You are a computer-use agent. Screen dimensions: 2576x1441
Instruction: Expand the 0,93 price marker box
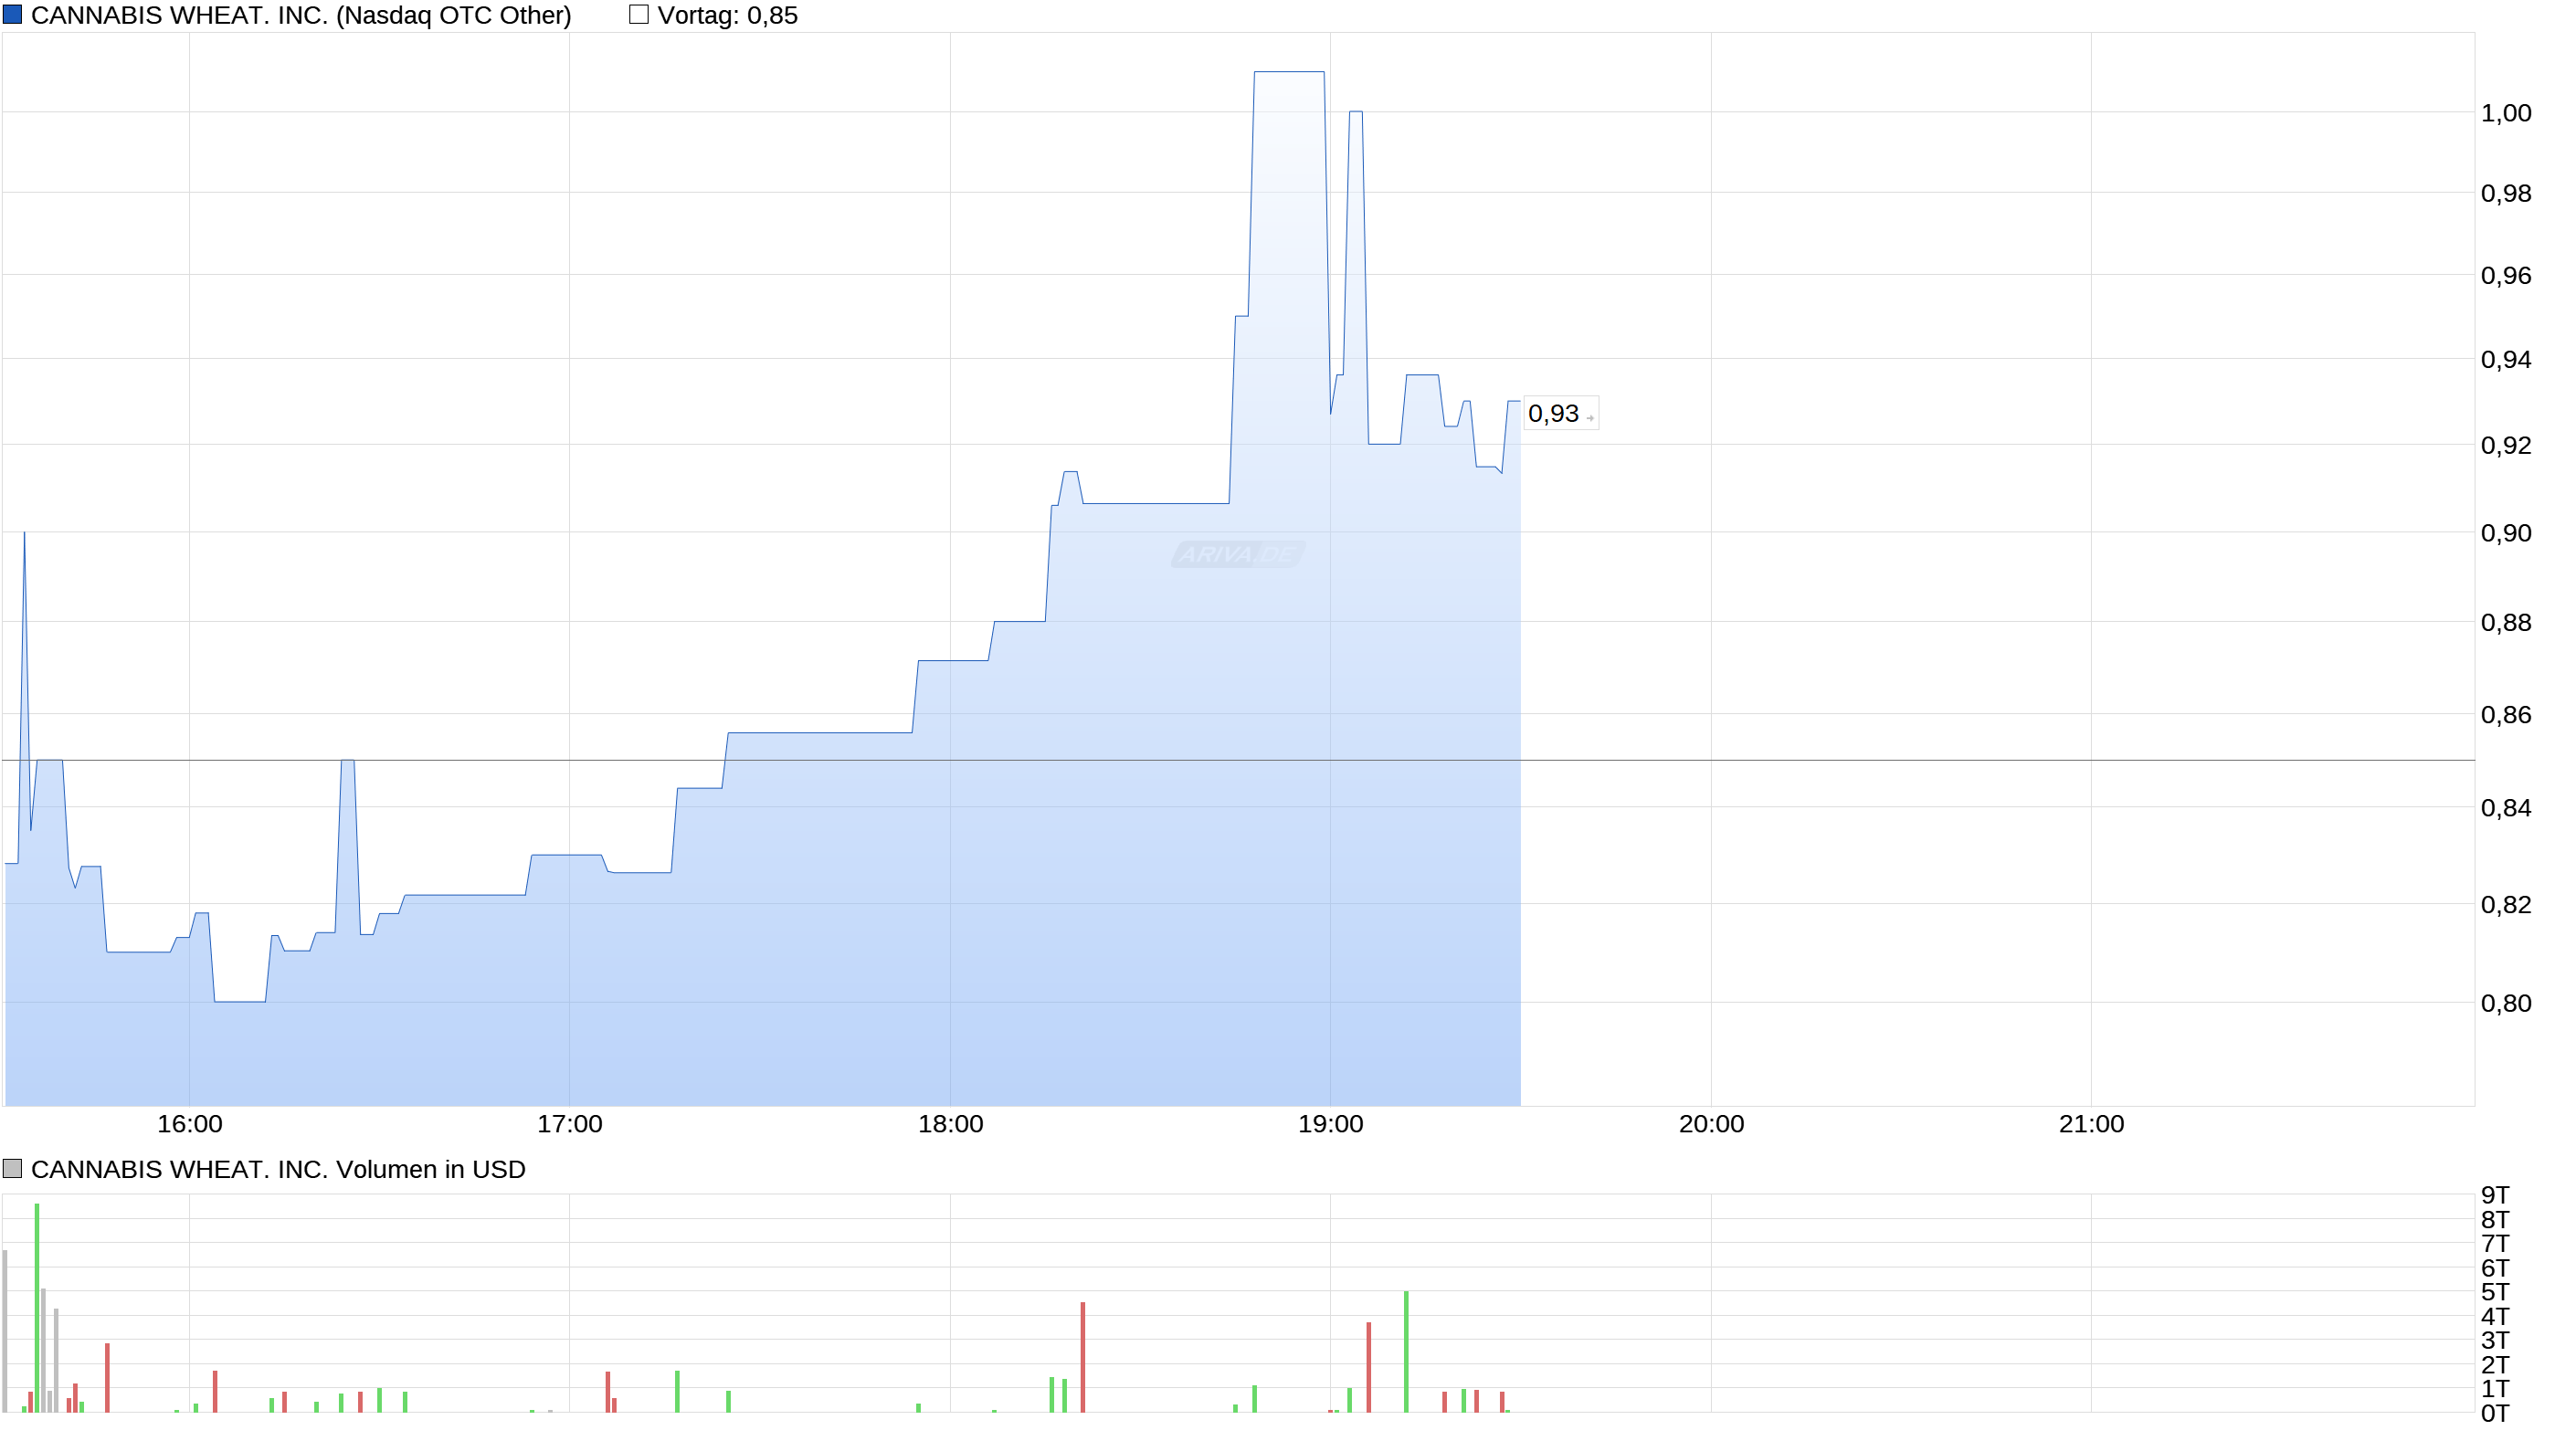click(x=1555, y=415)
